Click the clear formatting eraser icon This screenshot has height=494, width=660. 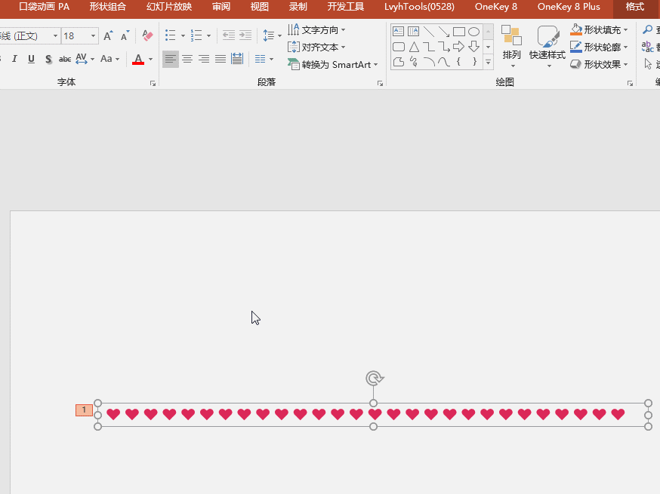[x=147, y=35]
